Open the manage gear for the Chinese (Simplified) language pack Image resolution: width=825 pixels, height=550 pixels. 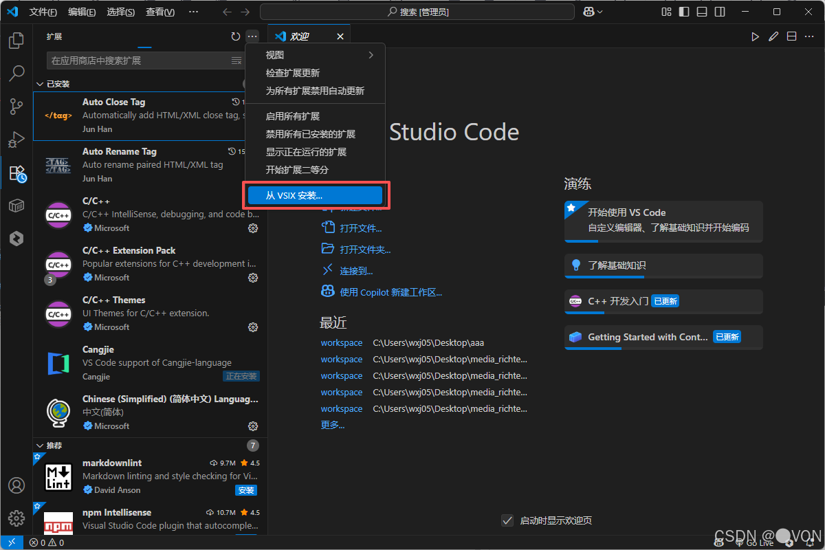pyautogui.click(x=253, y=426)
